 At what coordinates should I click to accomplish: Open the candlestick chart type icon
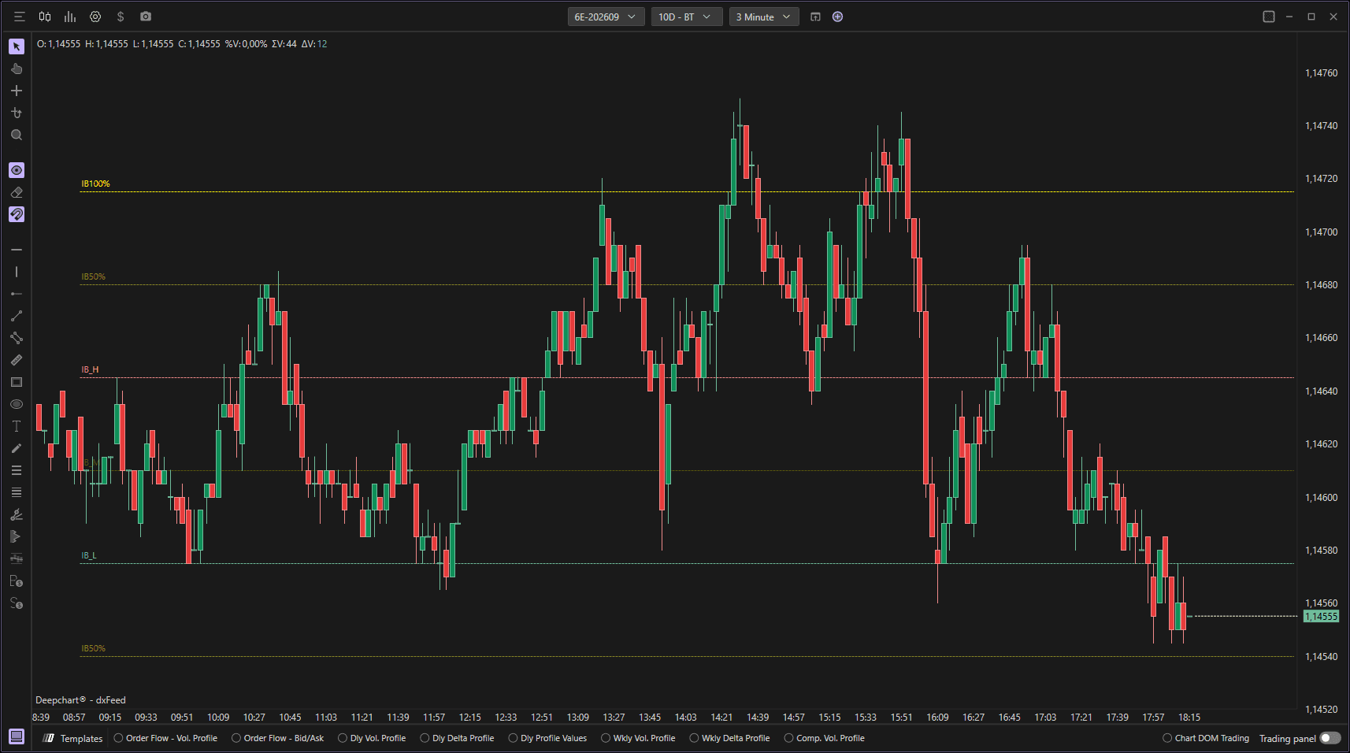coord(45,17)
